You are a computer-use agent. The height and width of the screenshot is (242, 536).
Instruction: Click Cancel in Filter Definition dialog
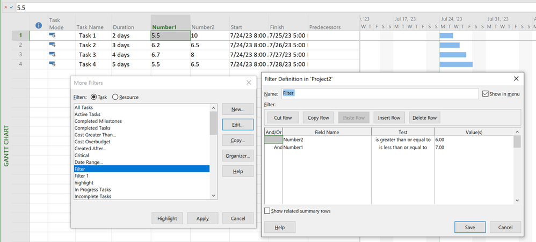click(505, 227)
